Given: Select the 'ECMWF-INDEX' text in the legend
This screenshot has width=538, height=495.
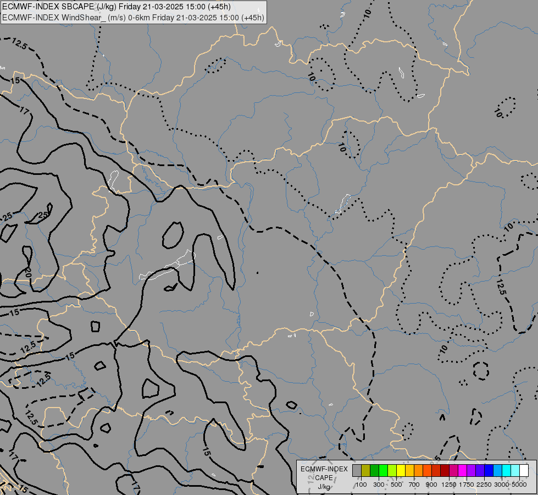Looking at the screenshot, I should click(324, 469).
